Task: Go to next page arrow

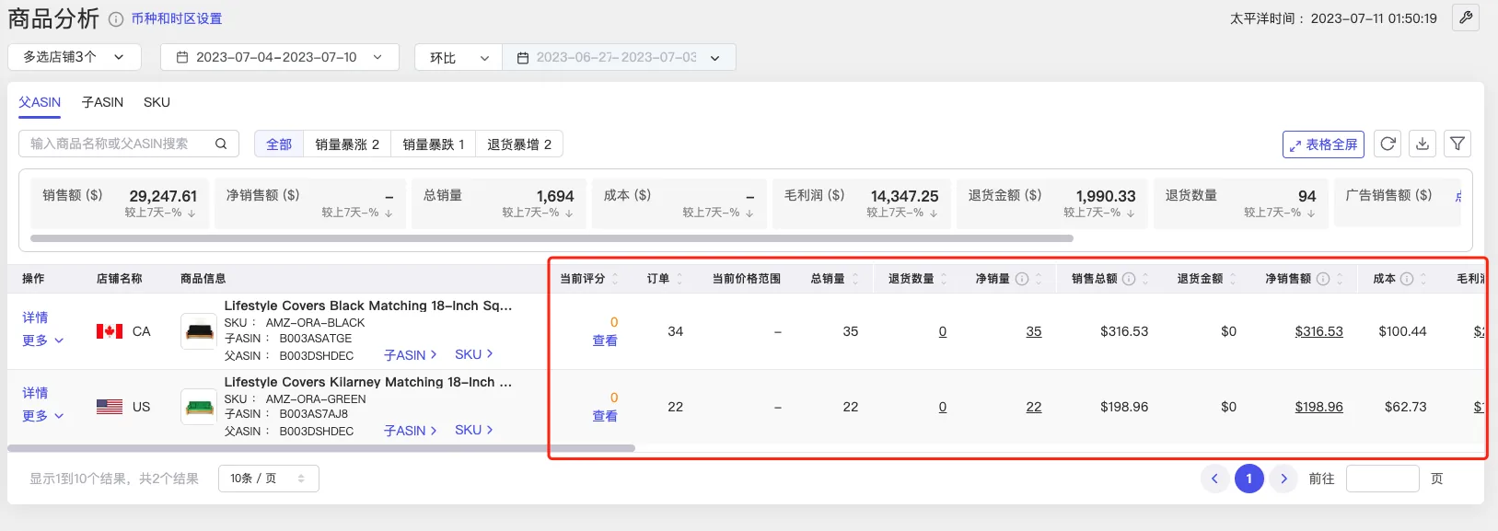Action: (x=1283, y=479)
